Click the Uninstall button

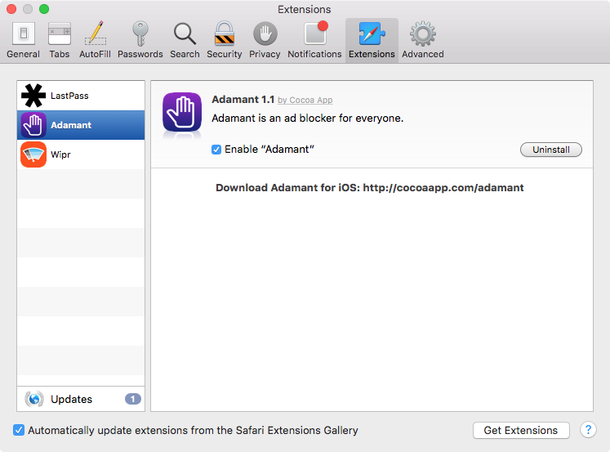point(551,150)
